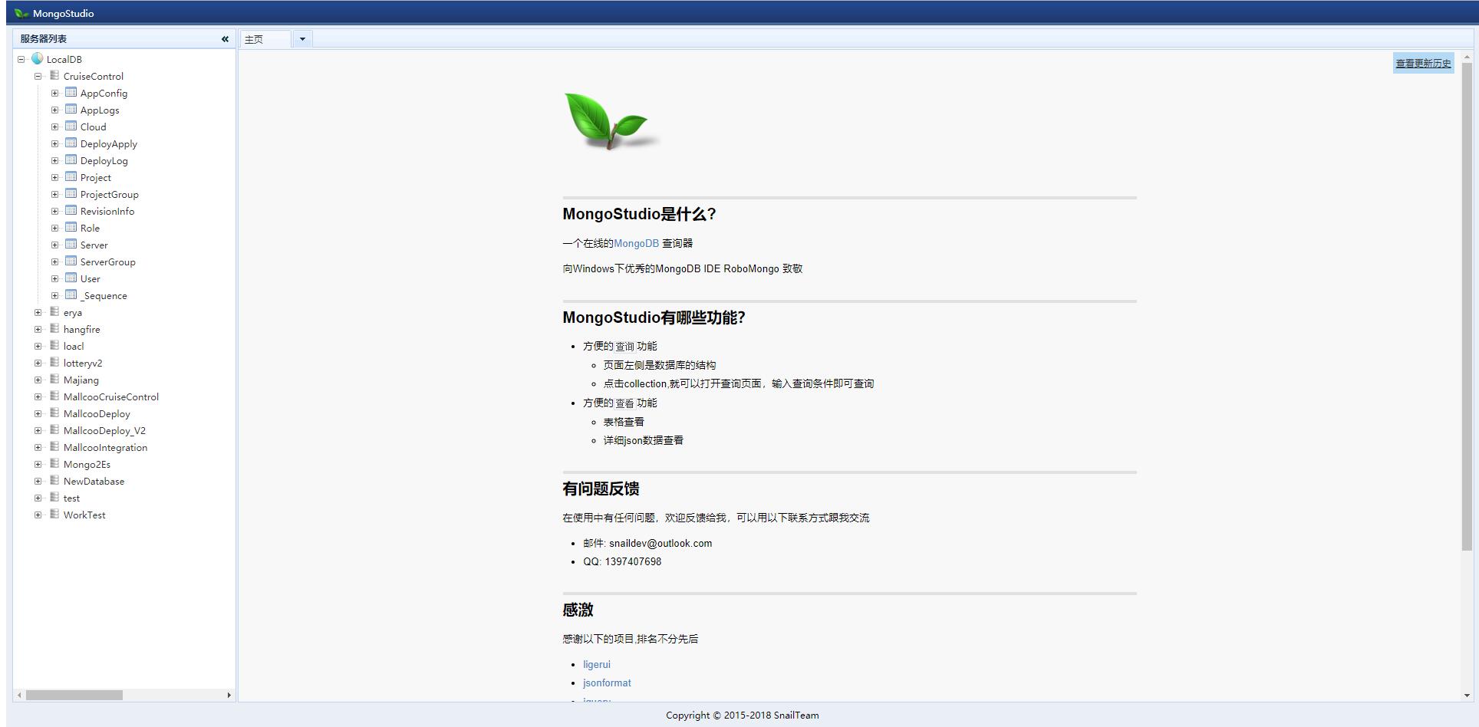Screen dimensions: 1479x727
Task: Click the erya database icon
Action: 54,311
